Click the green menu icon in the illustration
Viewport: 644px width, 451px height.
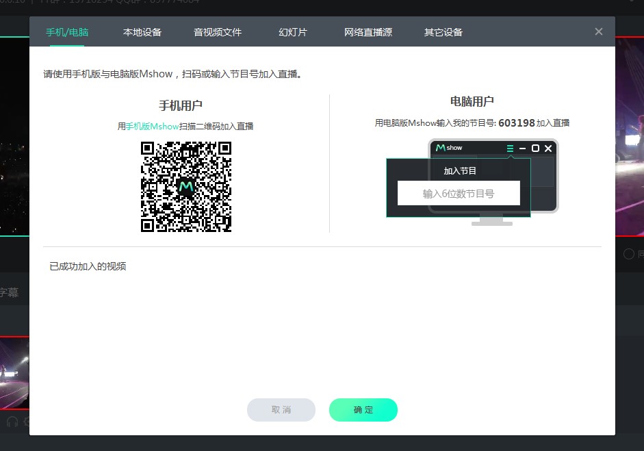(510, 149)
